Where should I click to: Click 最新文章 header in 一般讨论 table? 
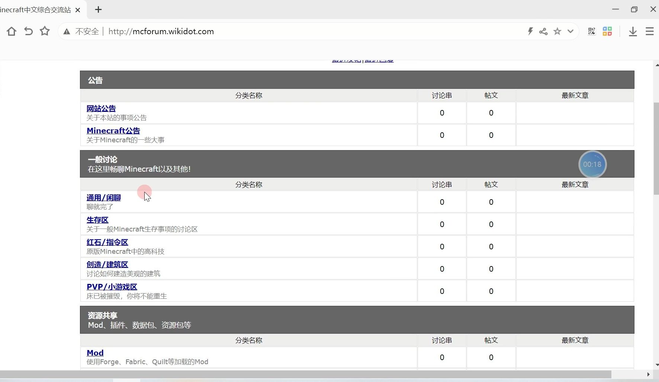tap(575, 185)
